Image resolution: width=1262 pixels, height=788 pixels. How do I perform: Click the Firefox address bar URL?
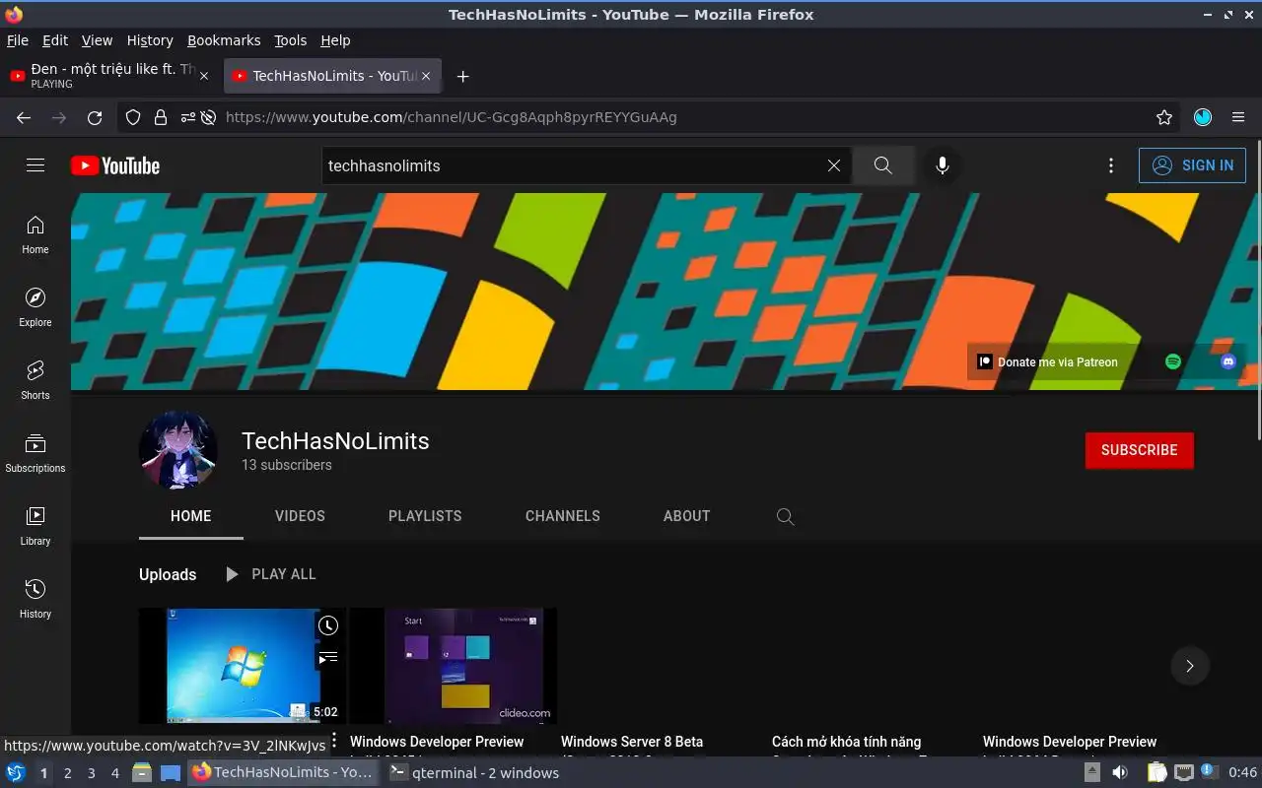pyautogui.click(x=451, y=117)
